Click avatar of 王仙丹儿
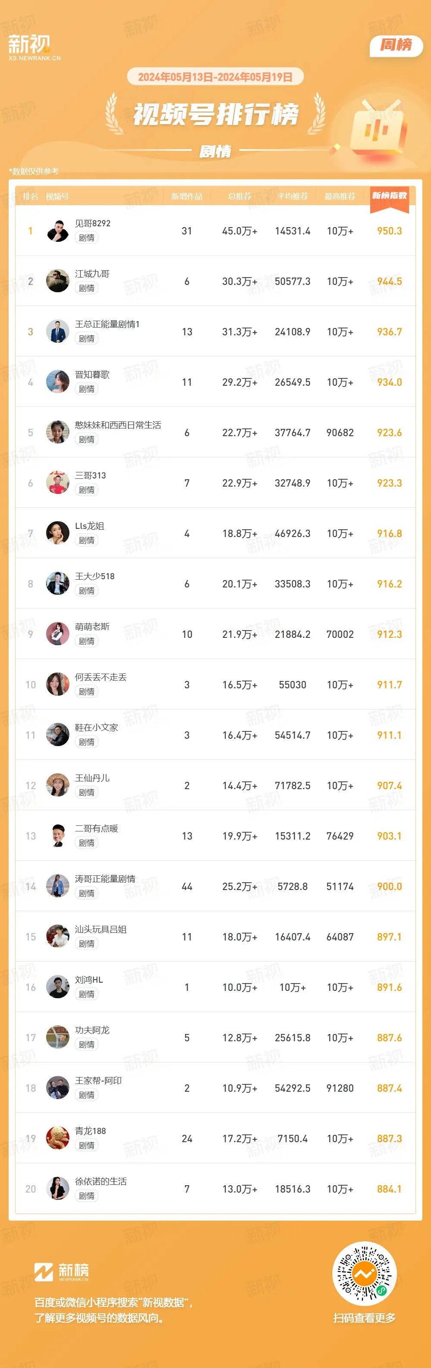This screenshot has height=1368, width=431. coord(57,785)
